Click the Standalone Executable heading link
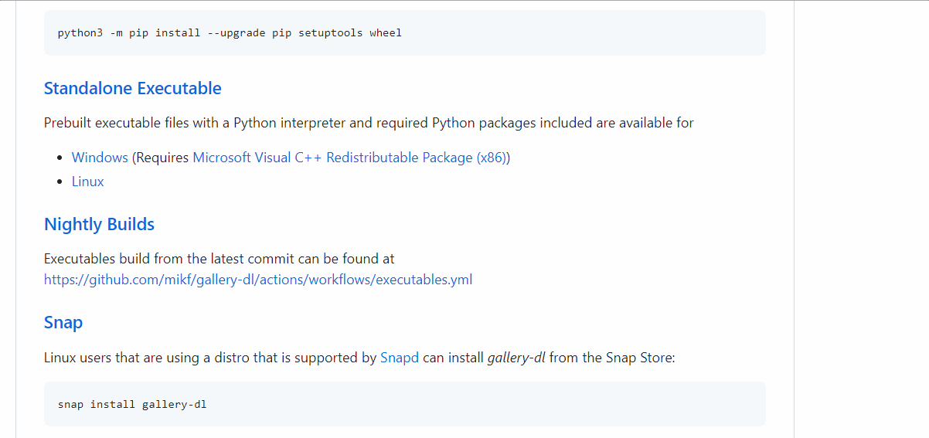929x438 pixels. (x=132, y=89)
